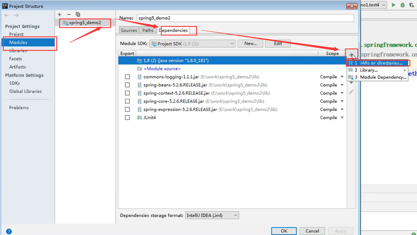Select Problems in the sidebar

[19, 108]
